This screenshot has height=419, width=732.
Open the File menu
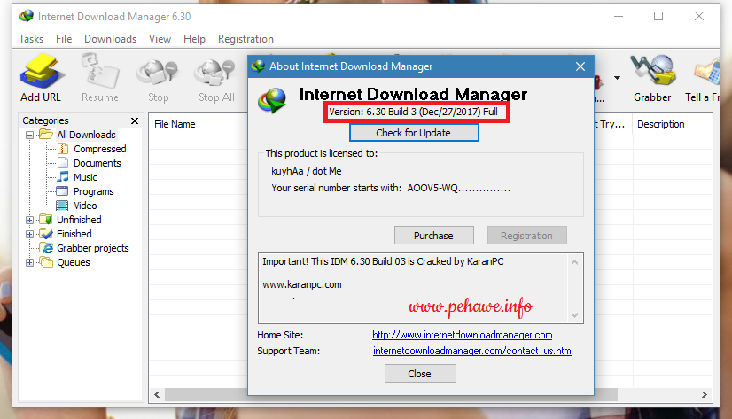pyautogui.click(x=64, y=39)
